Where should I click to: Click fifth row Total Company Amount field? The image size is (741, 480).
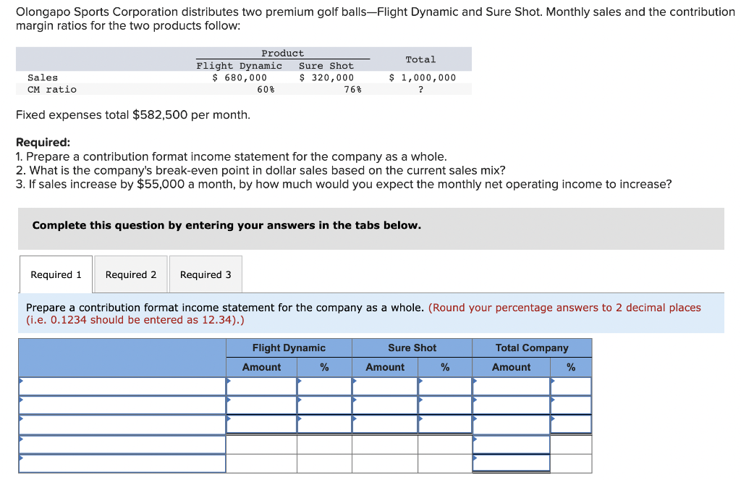512,463
